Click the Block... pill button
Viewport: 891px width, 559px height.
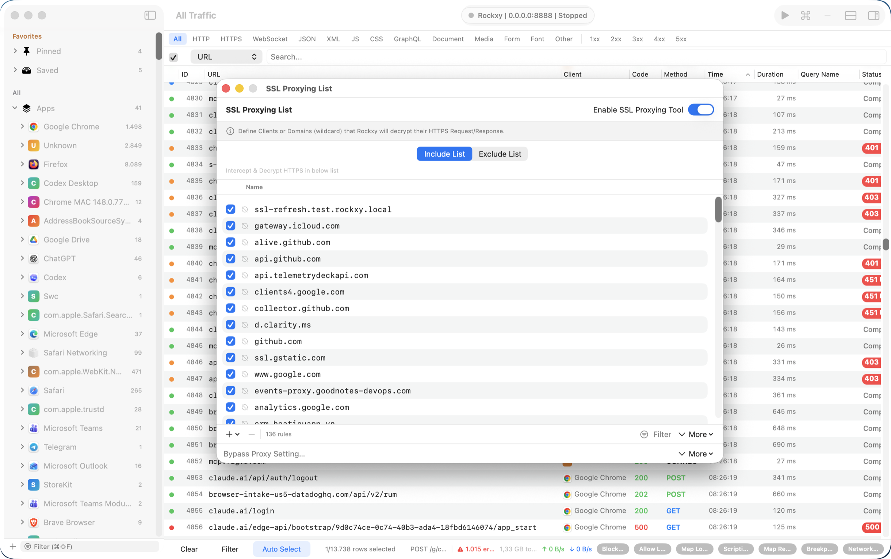[x=612, y=549]
